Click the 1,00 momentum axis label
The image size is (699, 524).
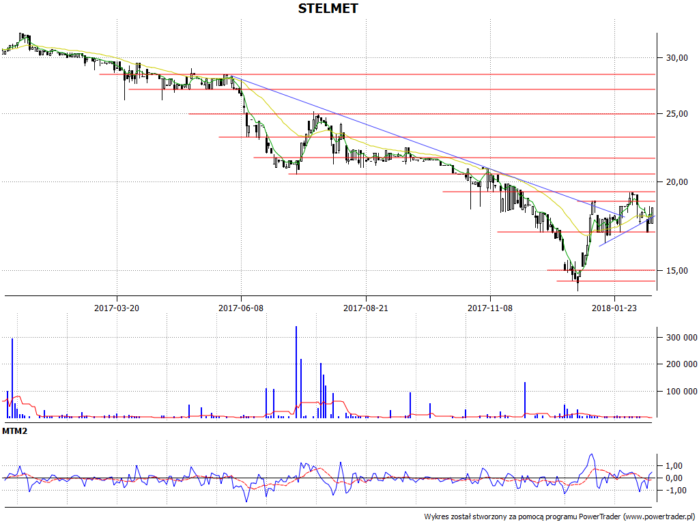pos(674,466)
